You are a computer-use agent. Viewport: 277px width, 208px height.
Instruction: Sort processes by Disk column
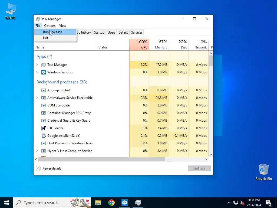coord(179,45)
